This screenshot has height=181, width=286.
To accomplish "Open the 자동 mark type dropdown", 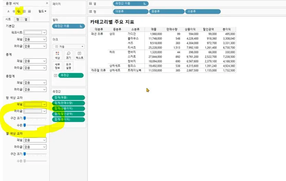I will click(x=68, y=47).
